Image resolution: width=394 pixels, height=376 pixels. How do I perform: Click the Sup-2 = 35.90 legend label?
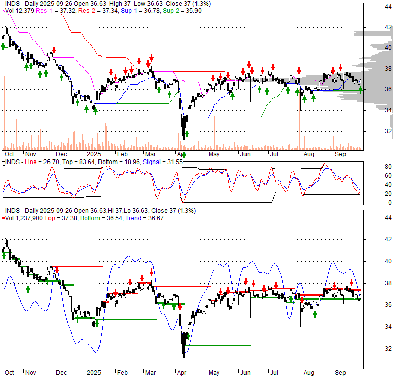pos(182,10)
